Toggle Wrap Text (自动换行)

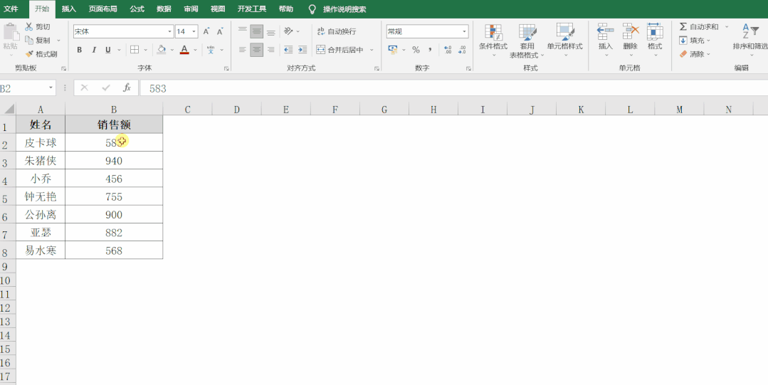point(337,31)
